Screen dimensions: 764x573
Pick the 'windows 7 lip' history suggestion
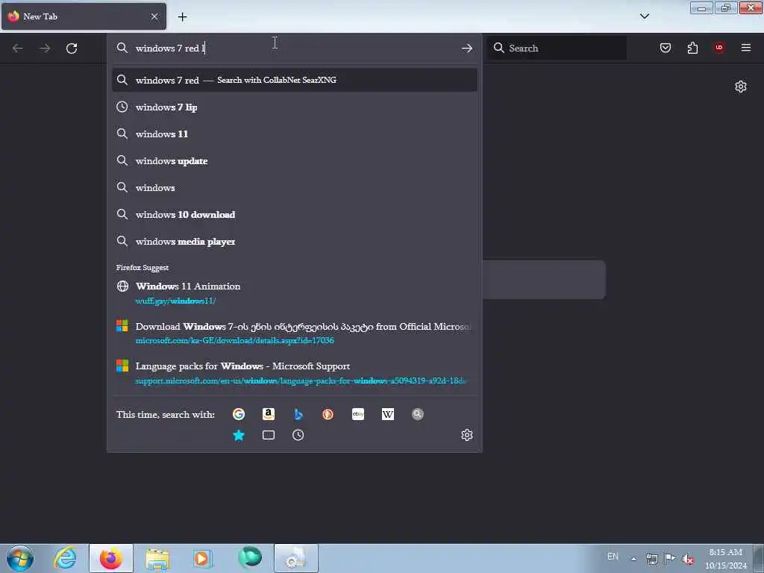295,107
